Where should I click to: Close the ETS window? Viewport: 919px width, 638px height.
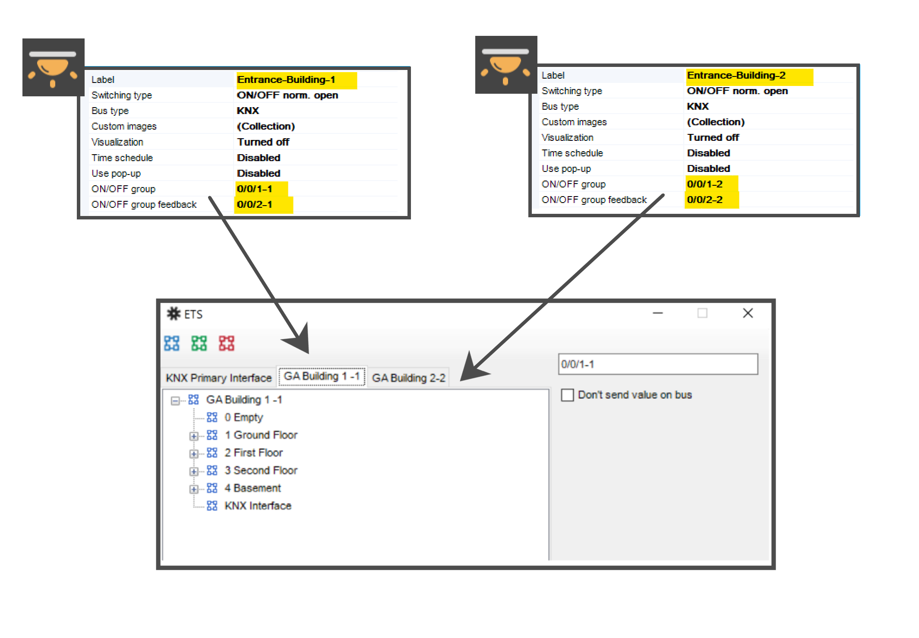coord(748,313)
